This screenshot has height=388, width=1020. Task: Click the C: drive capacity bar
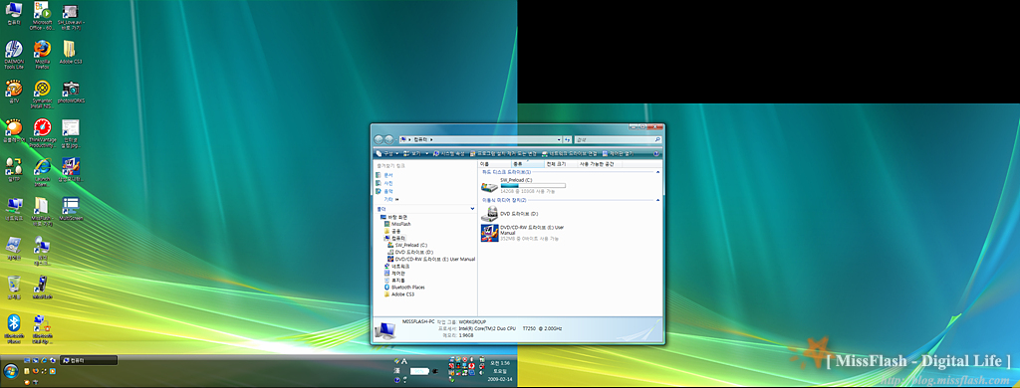click(533, 186)
